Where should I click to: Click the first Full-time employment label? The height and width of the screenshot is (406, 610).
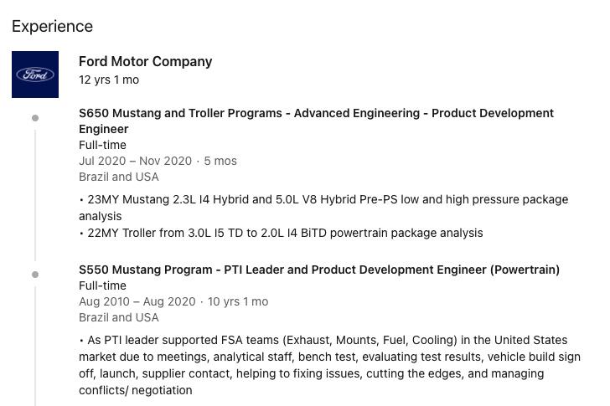[102, 145]
